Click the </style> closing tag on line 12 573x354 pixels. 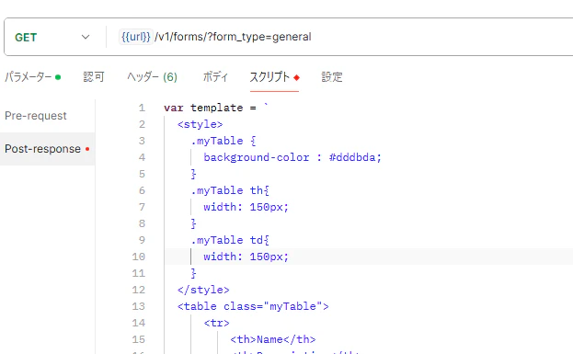(x=203, y=290)
